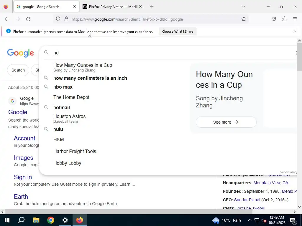Screen dimensions: 302x226
Task: Open the notification center icon
Action: click(293, 220)
